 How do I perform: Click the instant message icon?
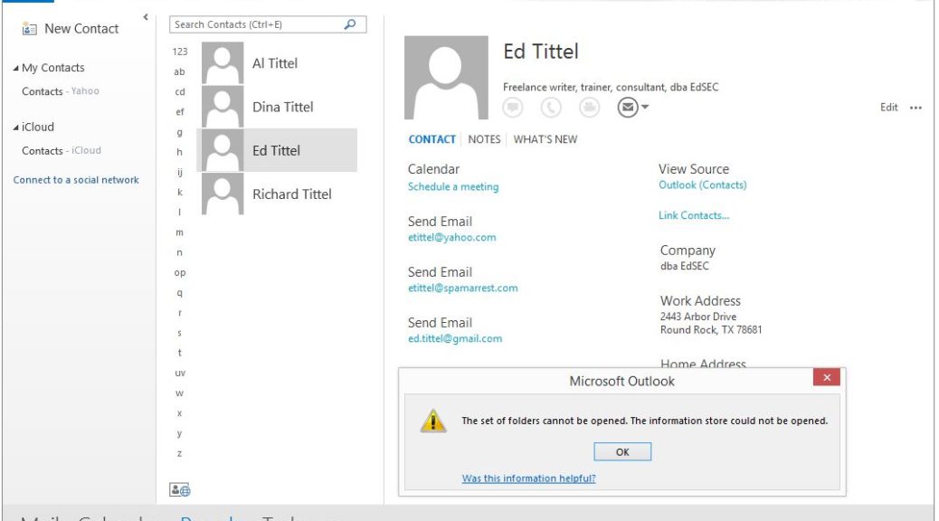click(513, 108)
